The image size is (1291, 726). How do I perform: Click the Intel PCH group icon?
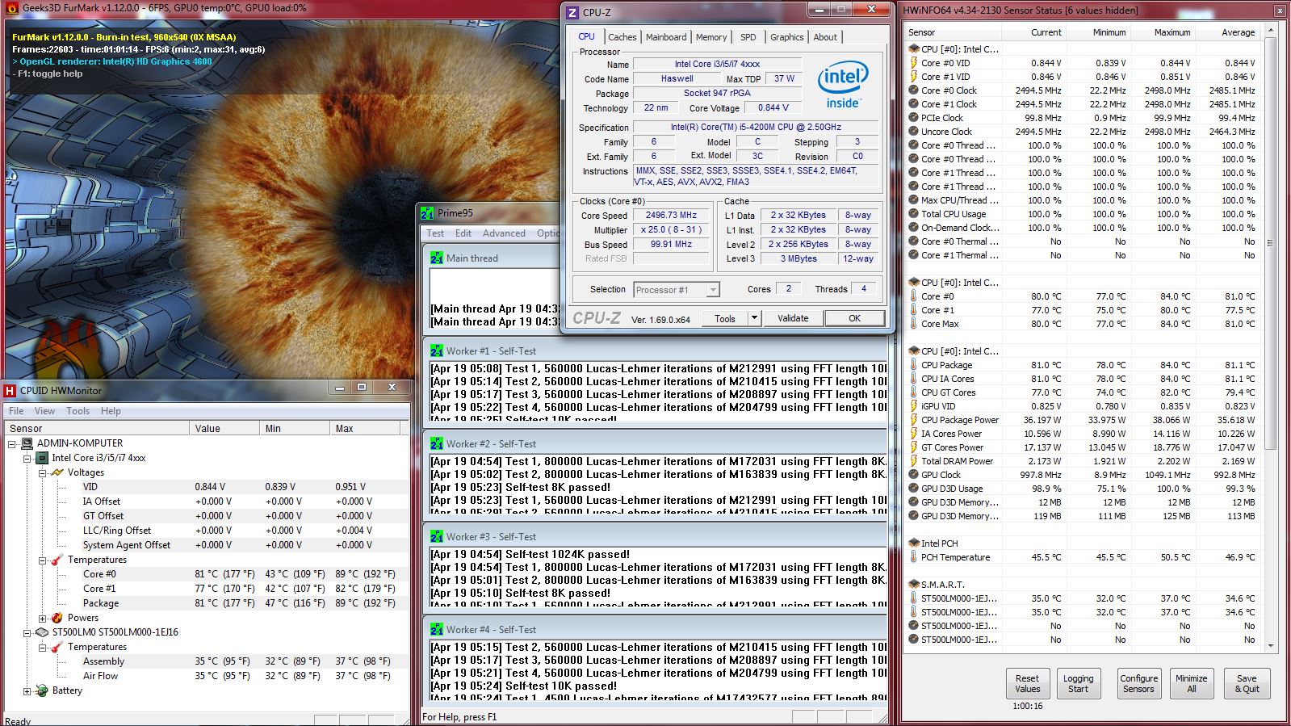pyautogui.click(x=913, y=543)
